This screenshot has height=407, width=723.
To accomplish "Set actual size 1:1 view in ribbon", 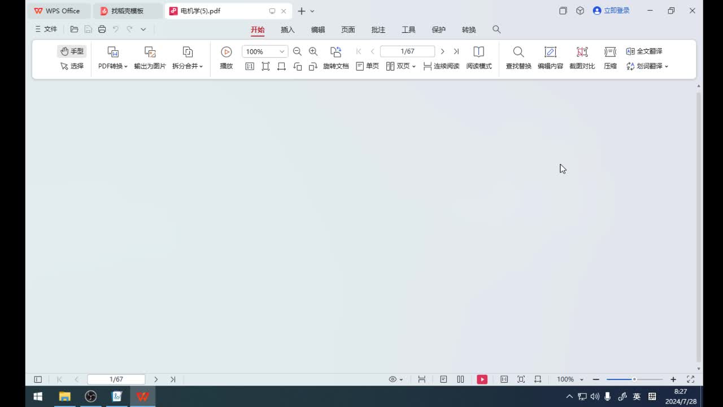I will coord(250,66).
